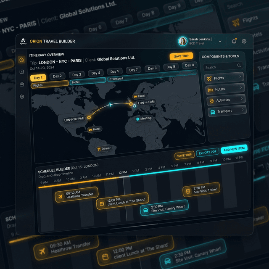Click the New York origin marker on map

pos(89,118)
